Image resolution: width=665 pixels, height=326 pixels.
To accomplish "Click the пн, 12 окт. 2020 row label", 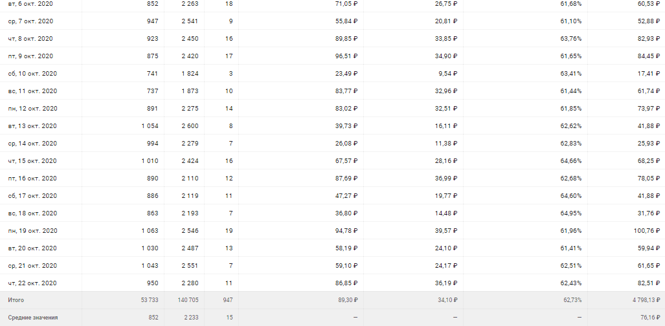I will 32,109.
